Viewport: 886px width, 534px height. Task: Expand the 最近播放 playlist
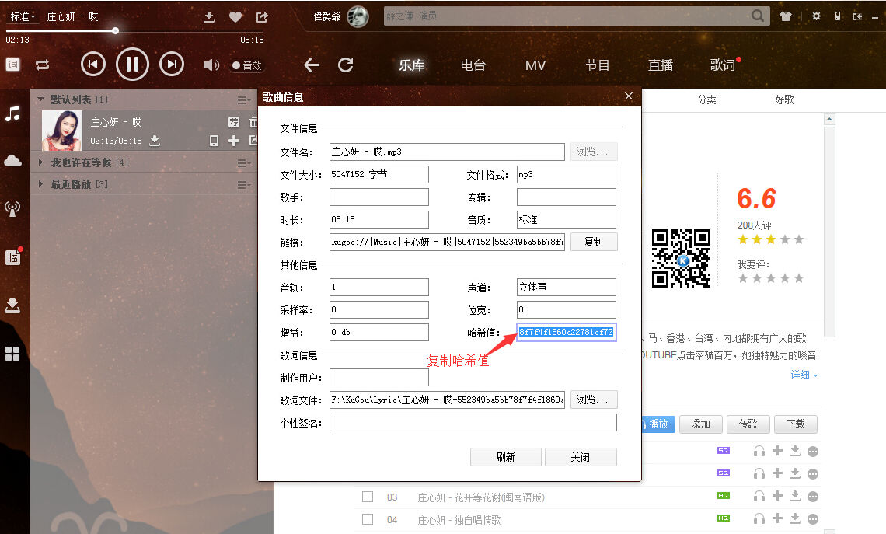point(40,184)
